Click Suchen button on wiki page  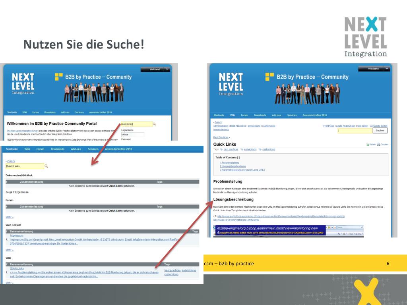pos(380,130)
